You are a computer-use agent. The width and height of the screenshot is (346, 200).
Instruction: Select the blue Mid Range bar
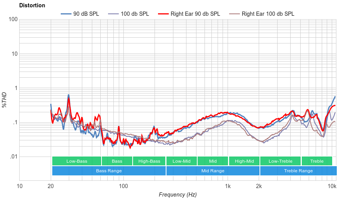pos(213,171)
